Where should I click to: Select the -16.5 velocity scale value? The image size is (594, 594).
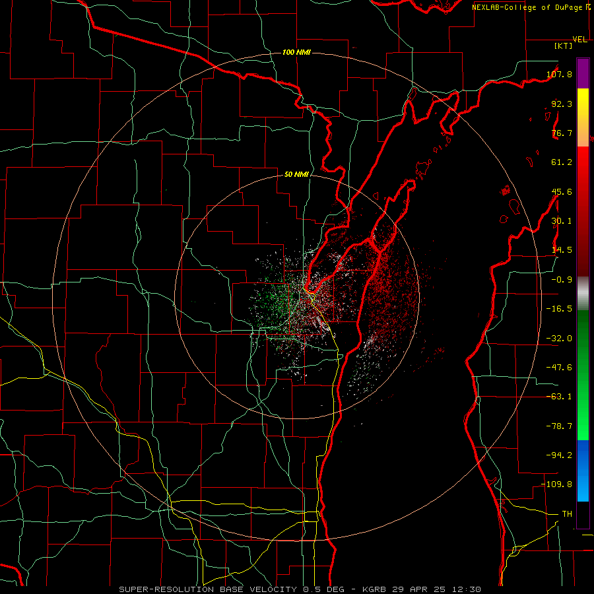point(559,309)
